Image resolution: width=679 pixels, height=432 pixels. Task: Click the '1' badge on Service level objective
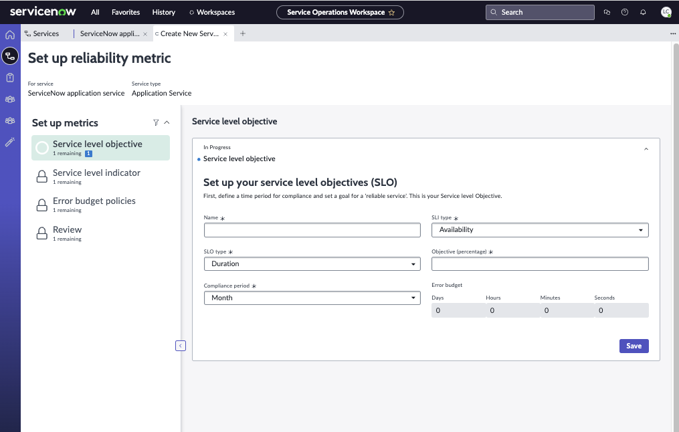(x=88, y=154)
